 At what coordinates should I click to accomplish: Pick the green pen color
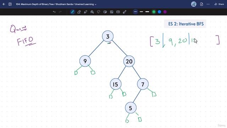click(x=154, y=12)
